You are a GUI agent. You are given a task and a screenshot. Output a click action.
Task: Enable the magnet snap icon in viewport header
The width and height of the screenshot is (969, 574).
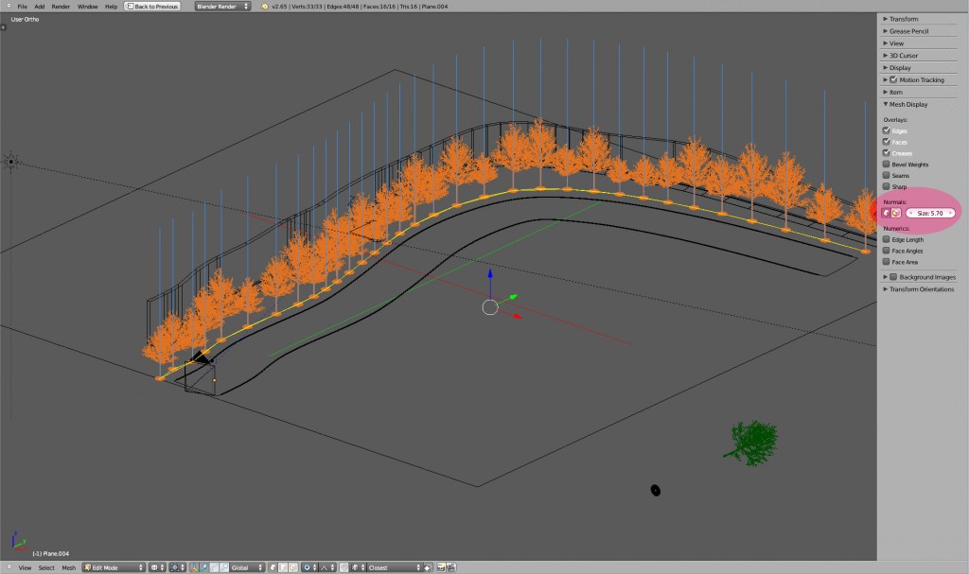[x=344, y=566]
